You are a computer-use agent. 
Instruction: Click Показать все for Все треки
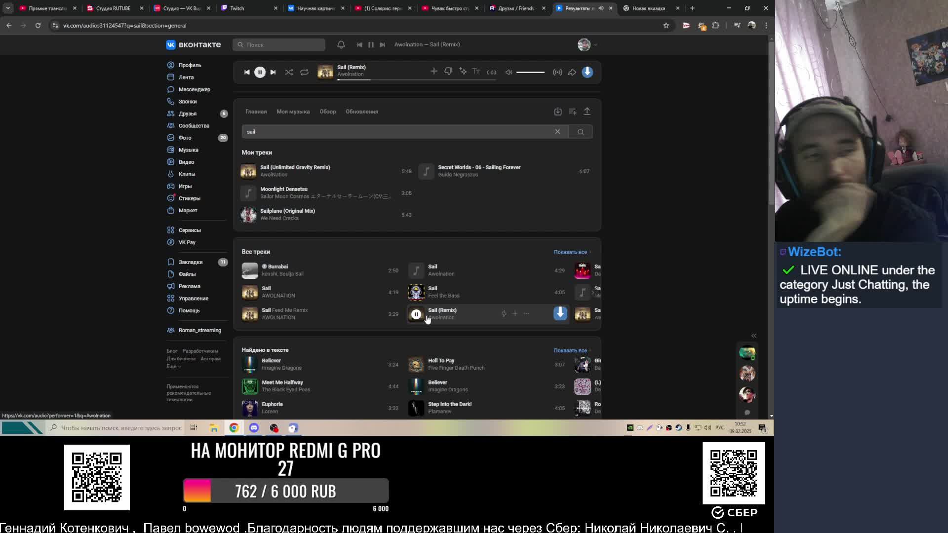click(570, 252)
